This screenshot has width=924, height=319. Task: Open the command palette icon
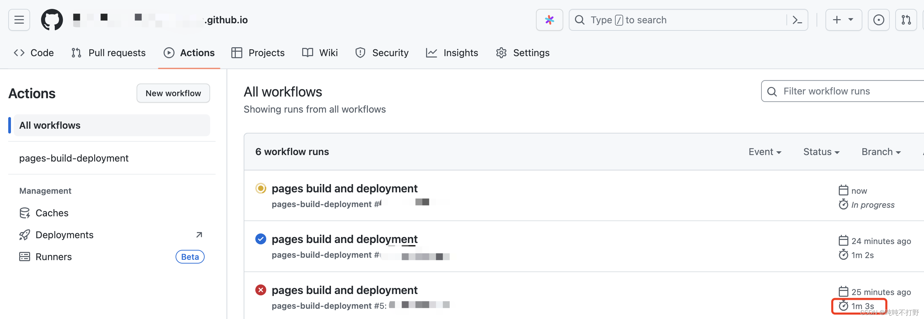797,20
